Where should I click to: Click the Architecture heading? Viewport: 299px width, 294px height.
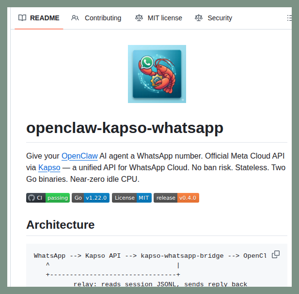coord(61,225)
